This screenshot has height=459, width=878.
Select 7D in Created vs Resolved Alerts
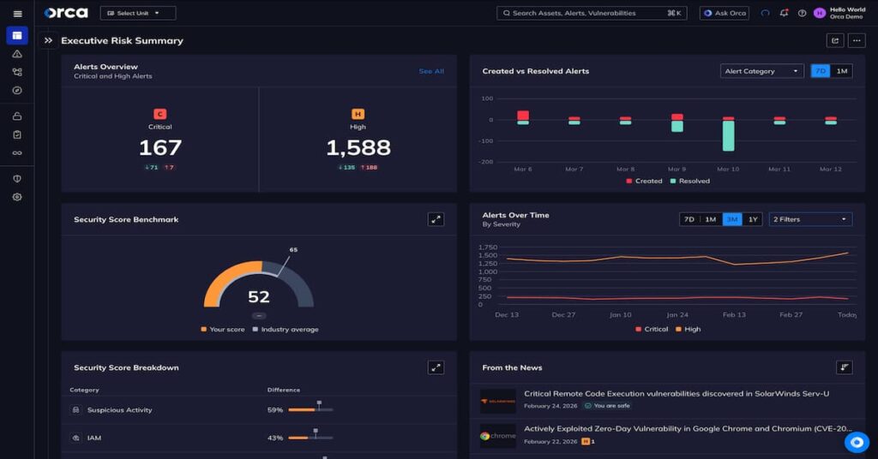[821, 71]
